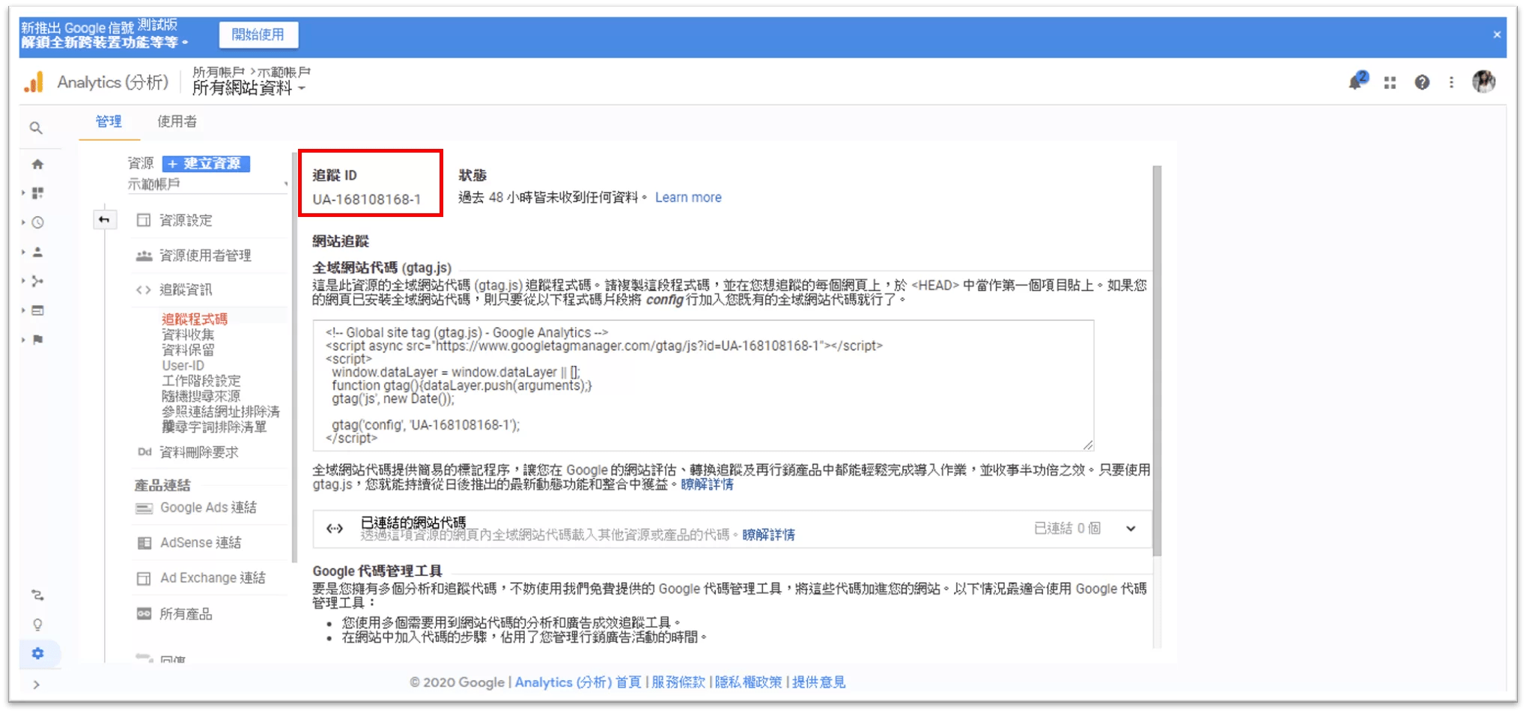Open 資料刪除要求 in the property menu
This screenshot has height=713, width=1526.
(x=199, y=453)
